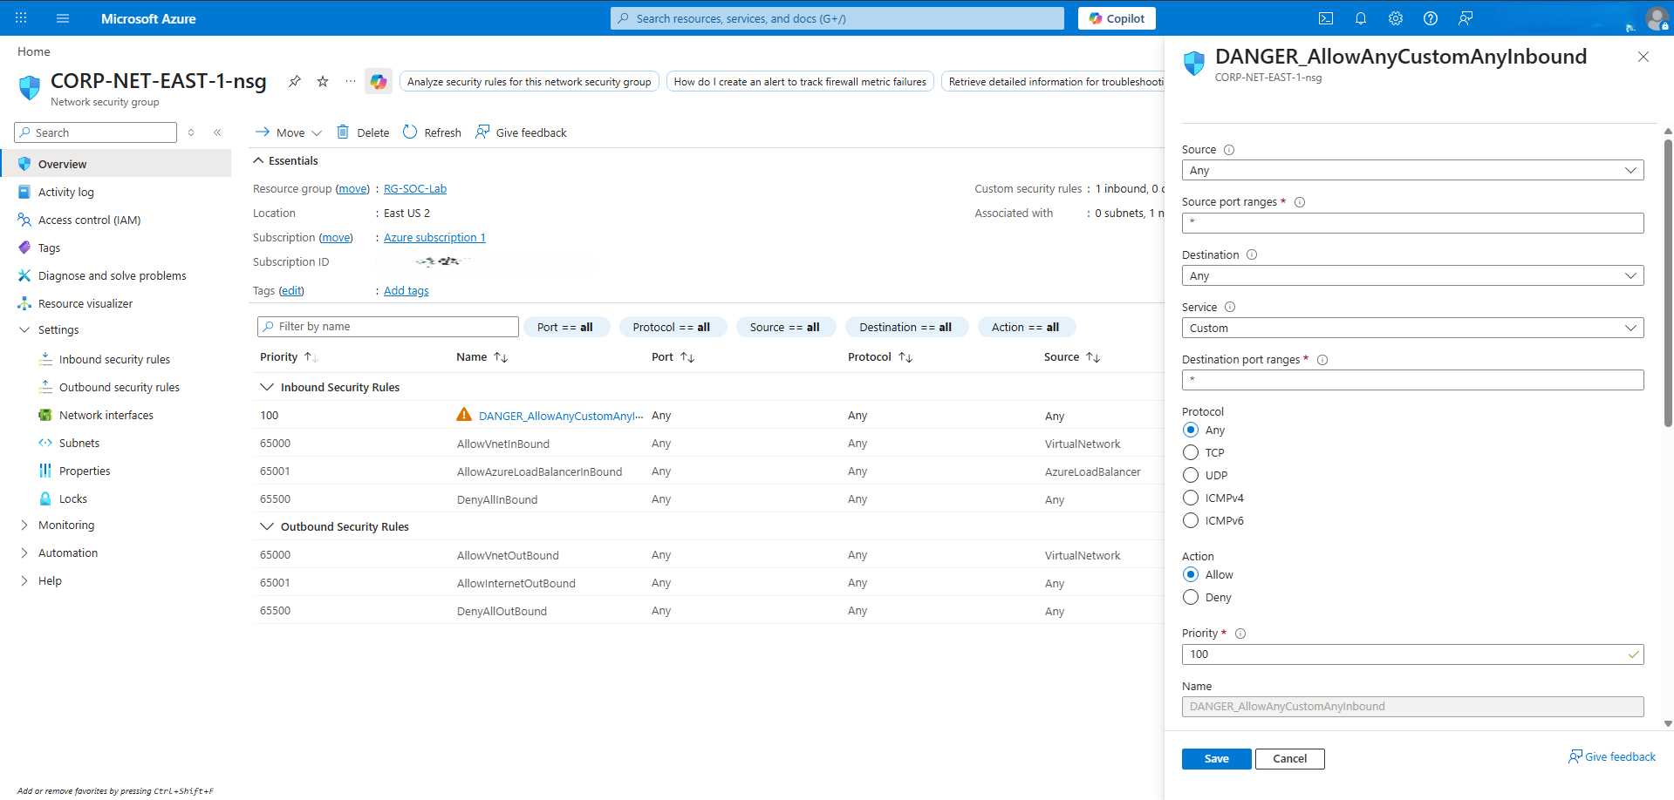1674x800 pixels.
Task: Open the user account avatar
Action: click(x=1656, y=18)
